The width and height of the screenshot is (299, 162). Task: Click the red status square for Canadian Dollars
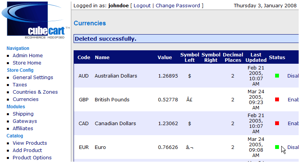(277, 124)
